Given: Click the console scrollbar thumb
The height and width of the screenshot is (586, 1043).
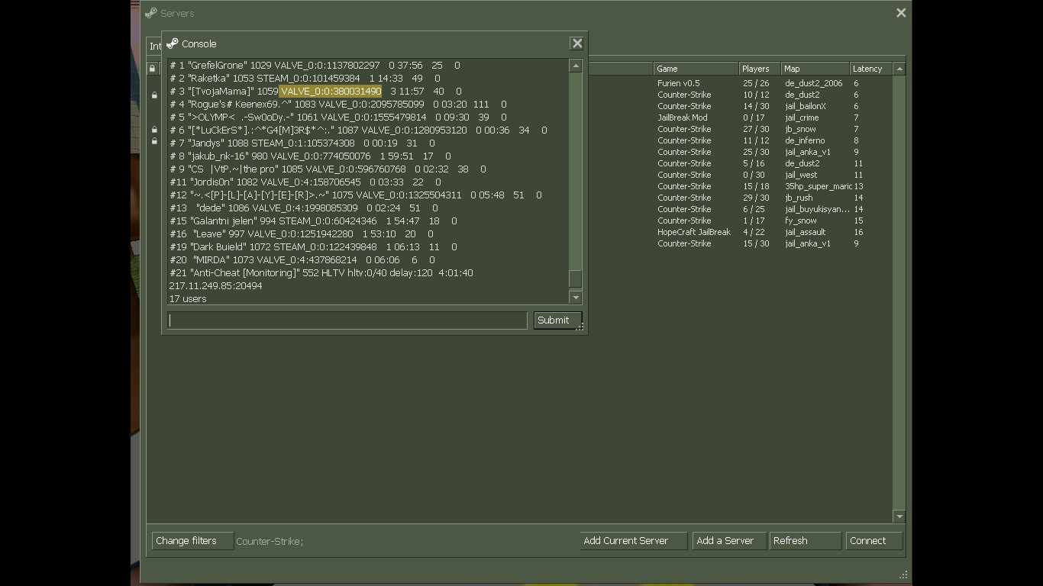Looking at the screenshot, I should tap(576, 279).
